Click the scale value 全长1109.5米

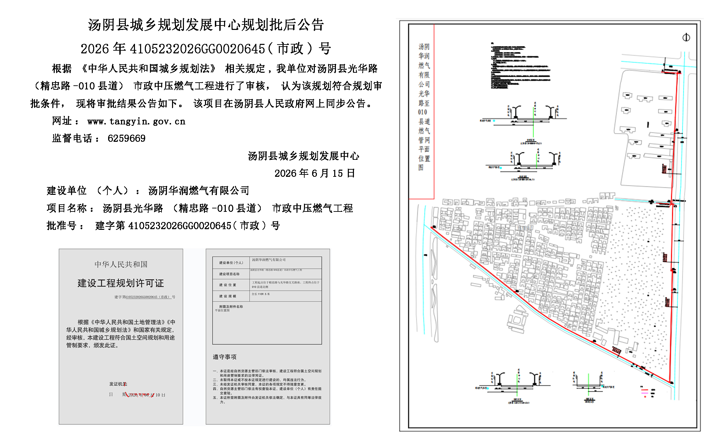261,294
